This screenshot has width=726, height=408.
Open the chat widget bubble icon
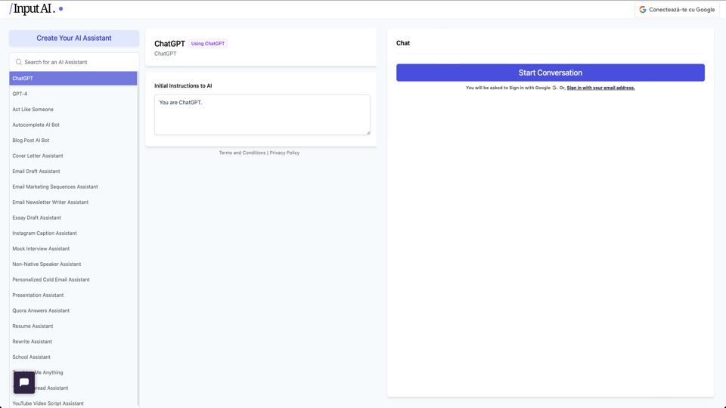[x=24, y=382]
